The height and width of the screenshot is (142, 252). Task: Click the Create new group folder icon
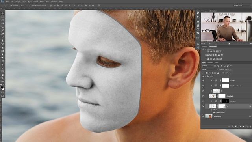[243, 127]
